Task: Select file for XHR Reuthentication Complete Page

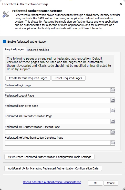Action: coord(112,143)
